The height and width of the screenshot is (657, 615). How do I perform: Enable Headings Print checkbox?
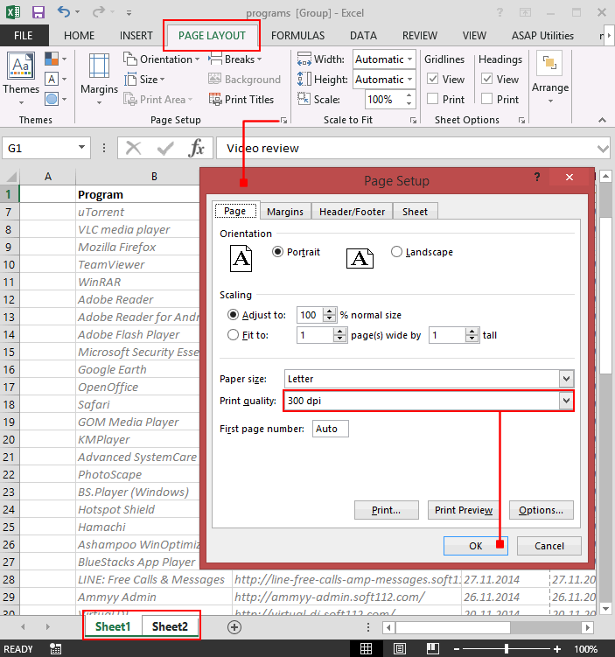486,99
